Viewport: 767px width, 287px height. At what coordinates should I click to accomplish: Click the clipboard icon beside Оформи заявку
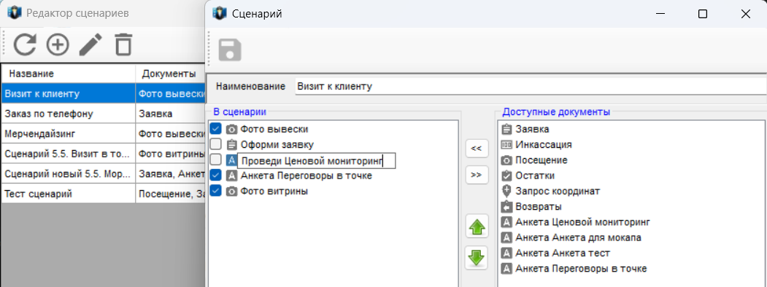click(x=232, y=145)
